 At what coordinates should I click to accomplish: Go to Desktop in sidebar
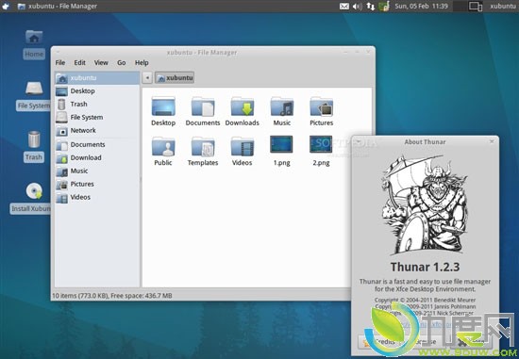97,90
